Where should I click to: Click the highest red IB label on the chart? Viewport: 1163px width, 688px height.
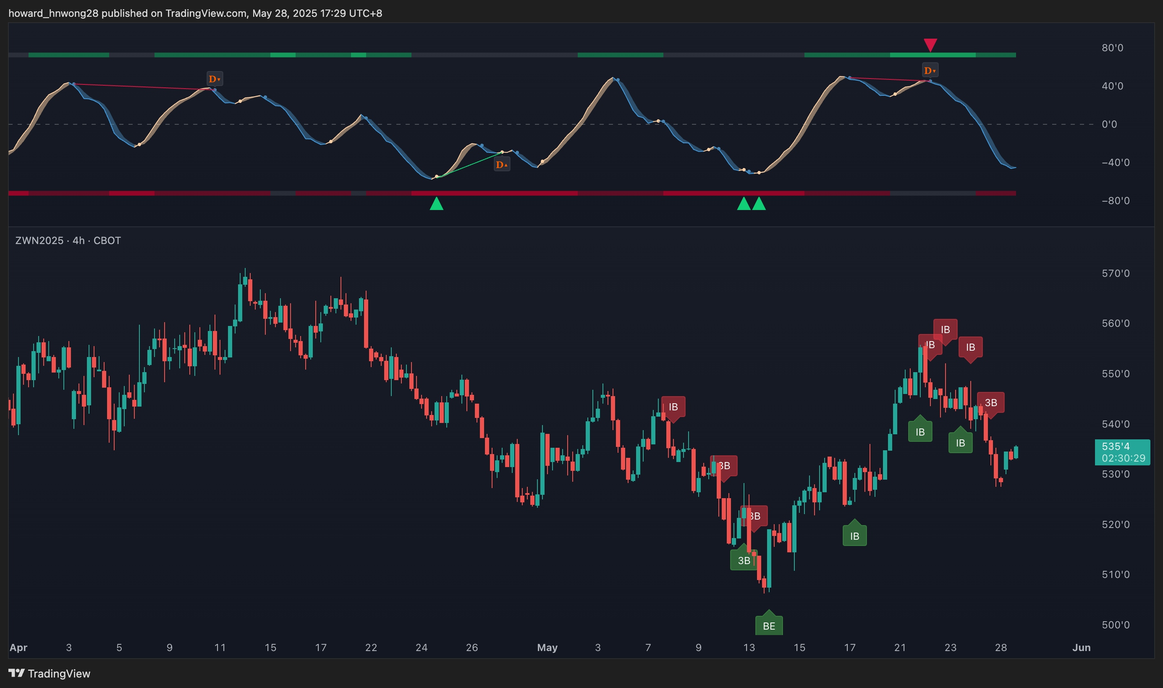[945, 329]
